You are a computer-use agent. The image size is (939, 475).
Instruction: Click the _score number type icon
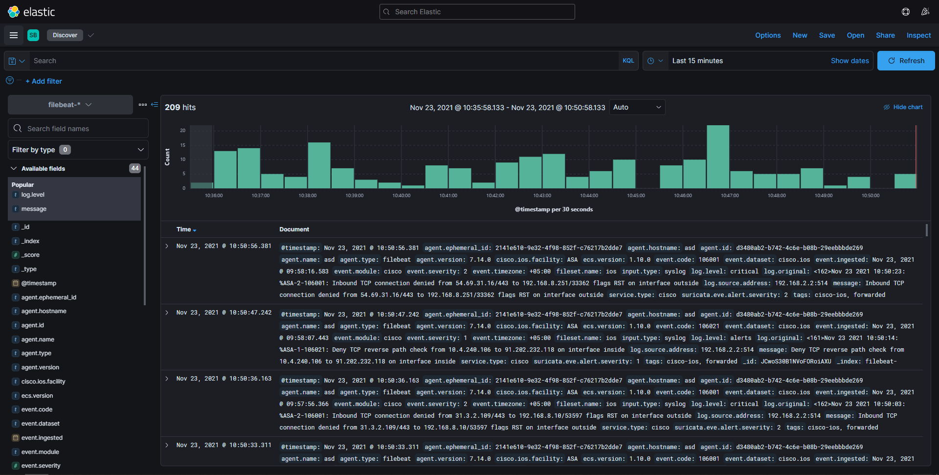pyautogui.click(x=16, y=255)
